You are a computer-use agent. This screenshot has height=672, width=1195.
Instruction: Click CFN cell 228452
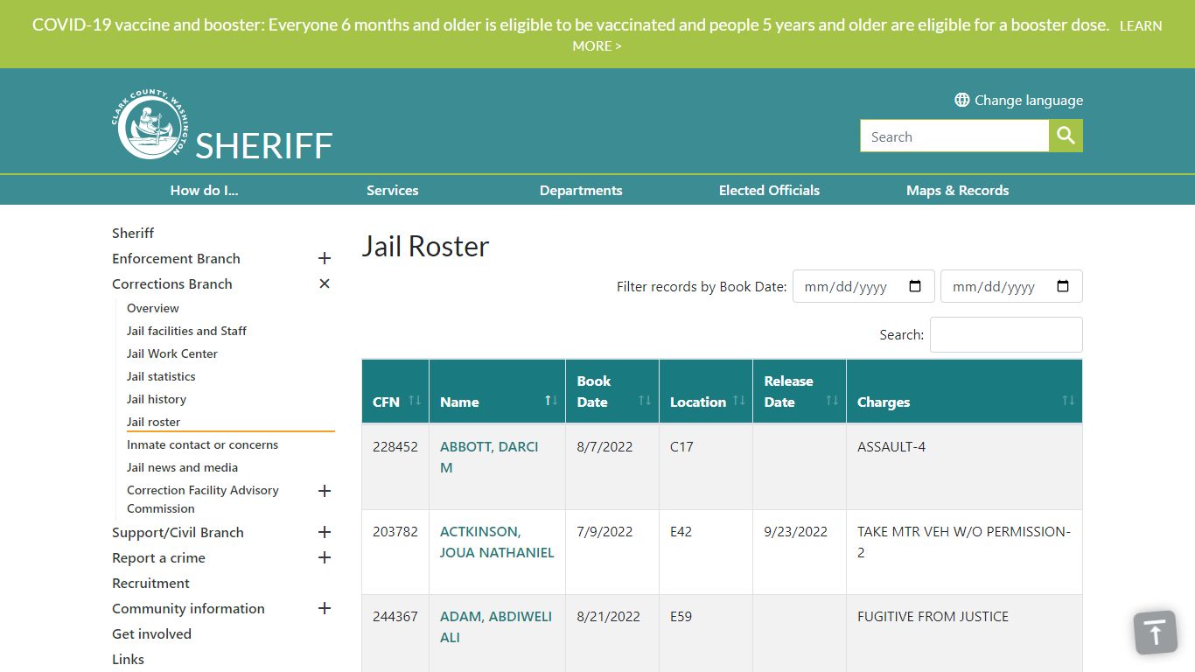click(395, 446)
